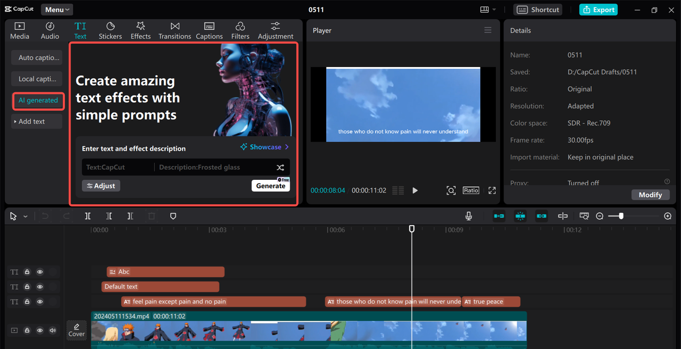Select Local captions option
This screenshot has height=349, width=681.
tap(37, 79)
